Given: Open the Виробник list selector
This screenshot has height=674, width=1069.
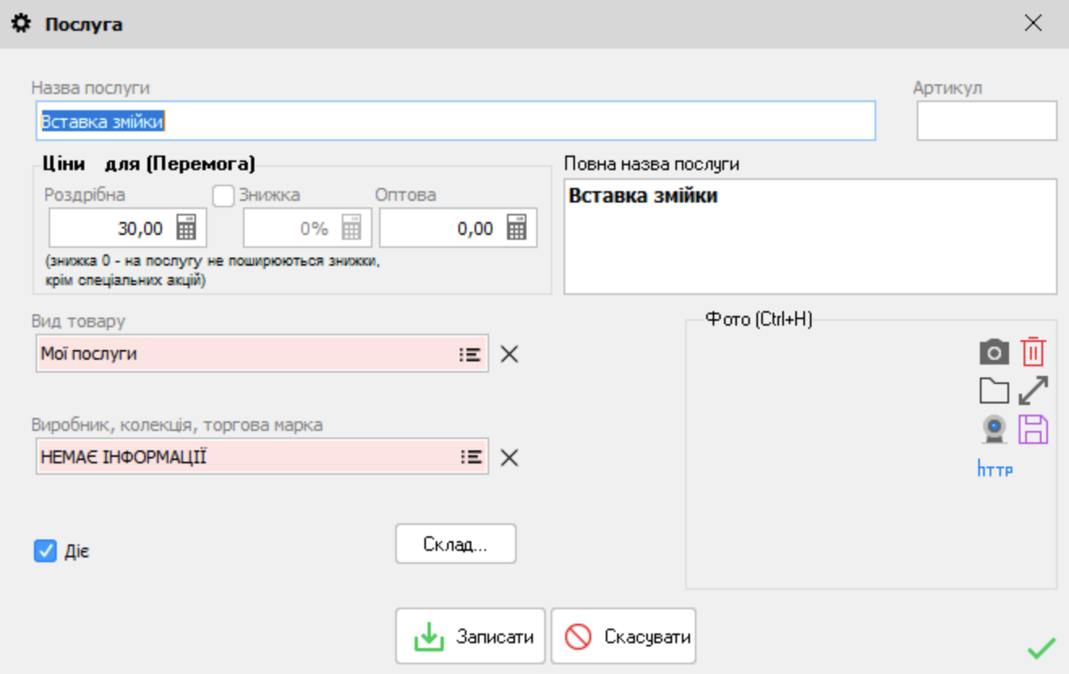Looking at the screenshot, I should [x=471, y=458].
